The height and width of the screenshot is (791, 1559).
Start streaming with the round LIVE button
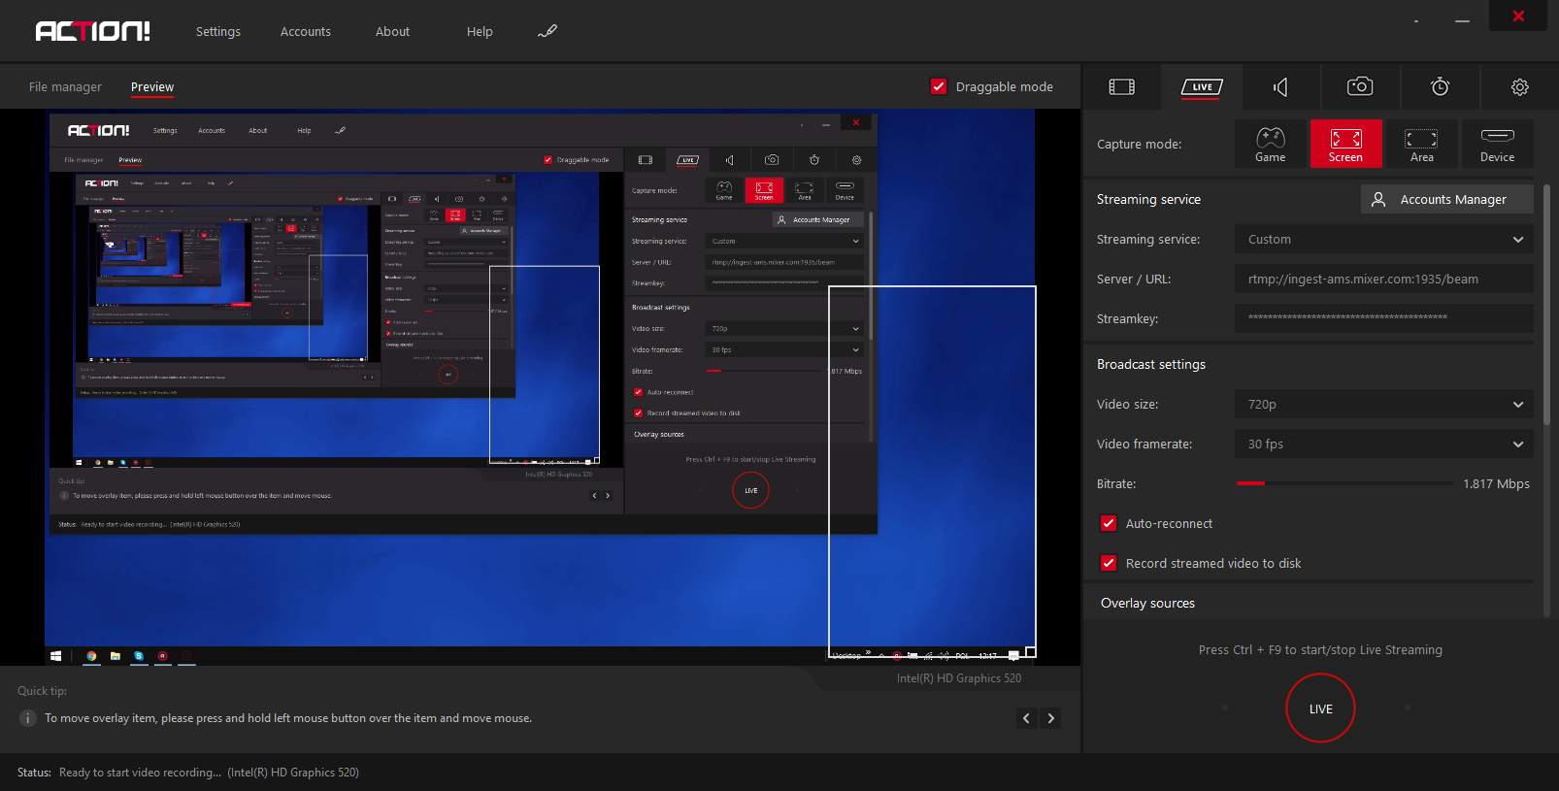tap(1320, 709)
